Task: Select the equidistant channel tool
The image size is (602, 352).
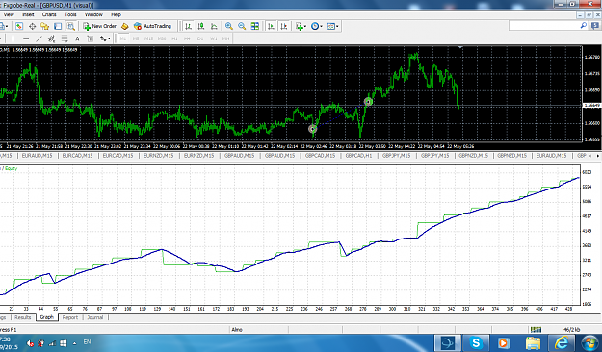Action: click(x=51, y=38)
